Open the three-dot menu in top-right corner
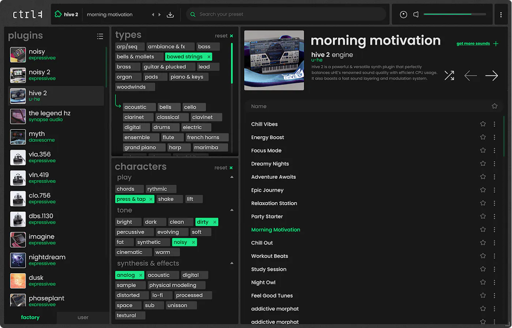 tap(501, 15)
